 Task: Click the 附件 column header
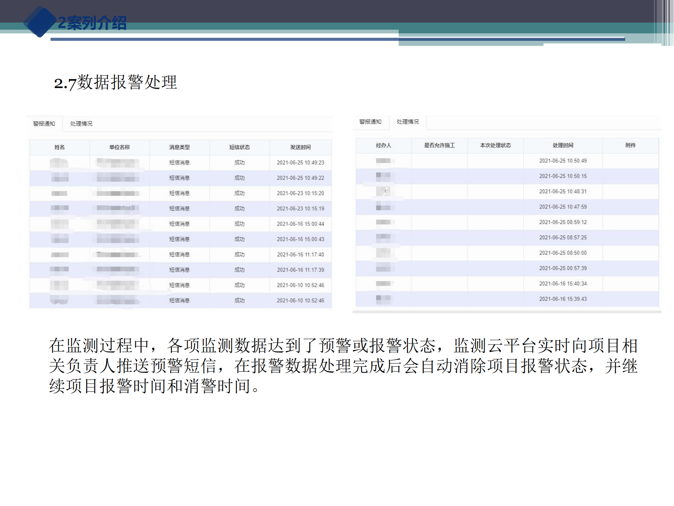(x=631, y=145)
